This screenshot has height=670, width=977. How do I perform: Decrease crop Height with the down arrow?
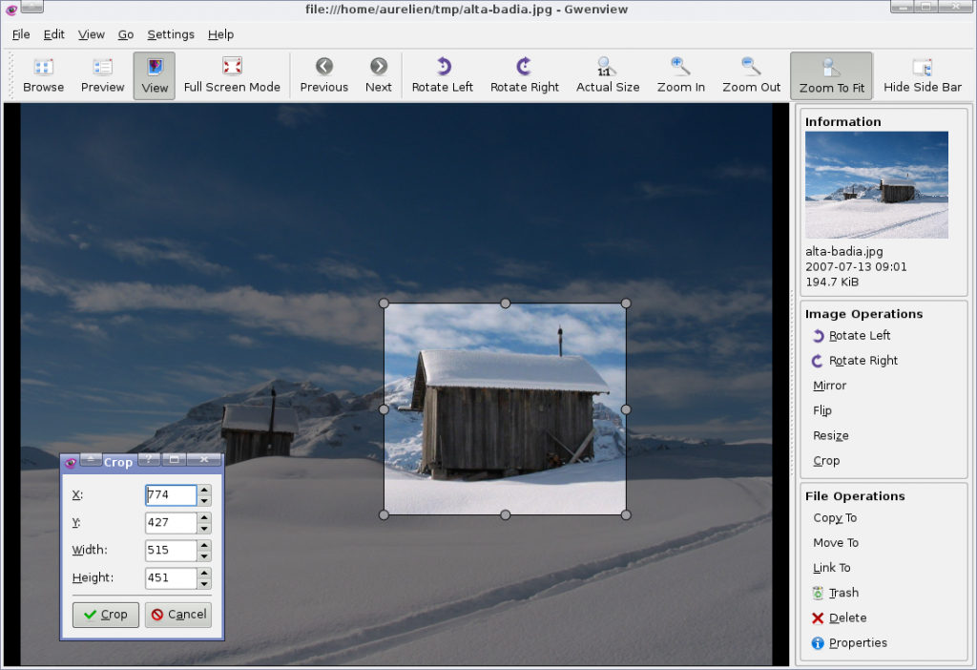pyautogui.click(x=204, y=583)
